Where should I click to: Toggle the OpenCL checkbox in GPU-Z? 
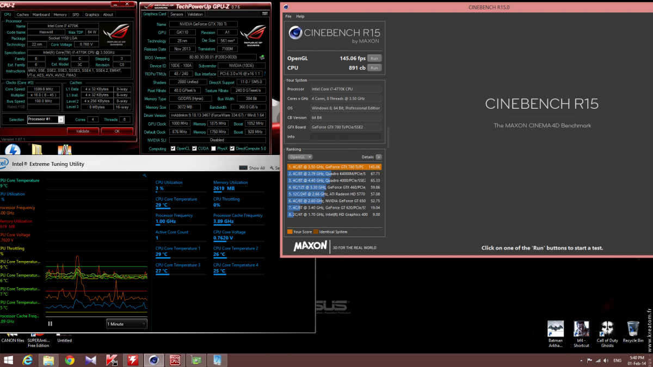(x=173, y=148)
